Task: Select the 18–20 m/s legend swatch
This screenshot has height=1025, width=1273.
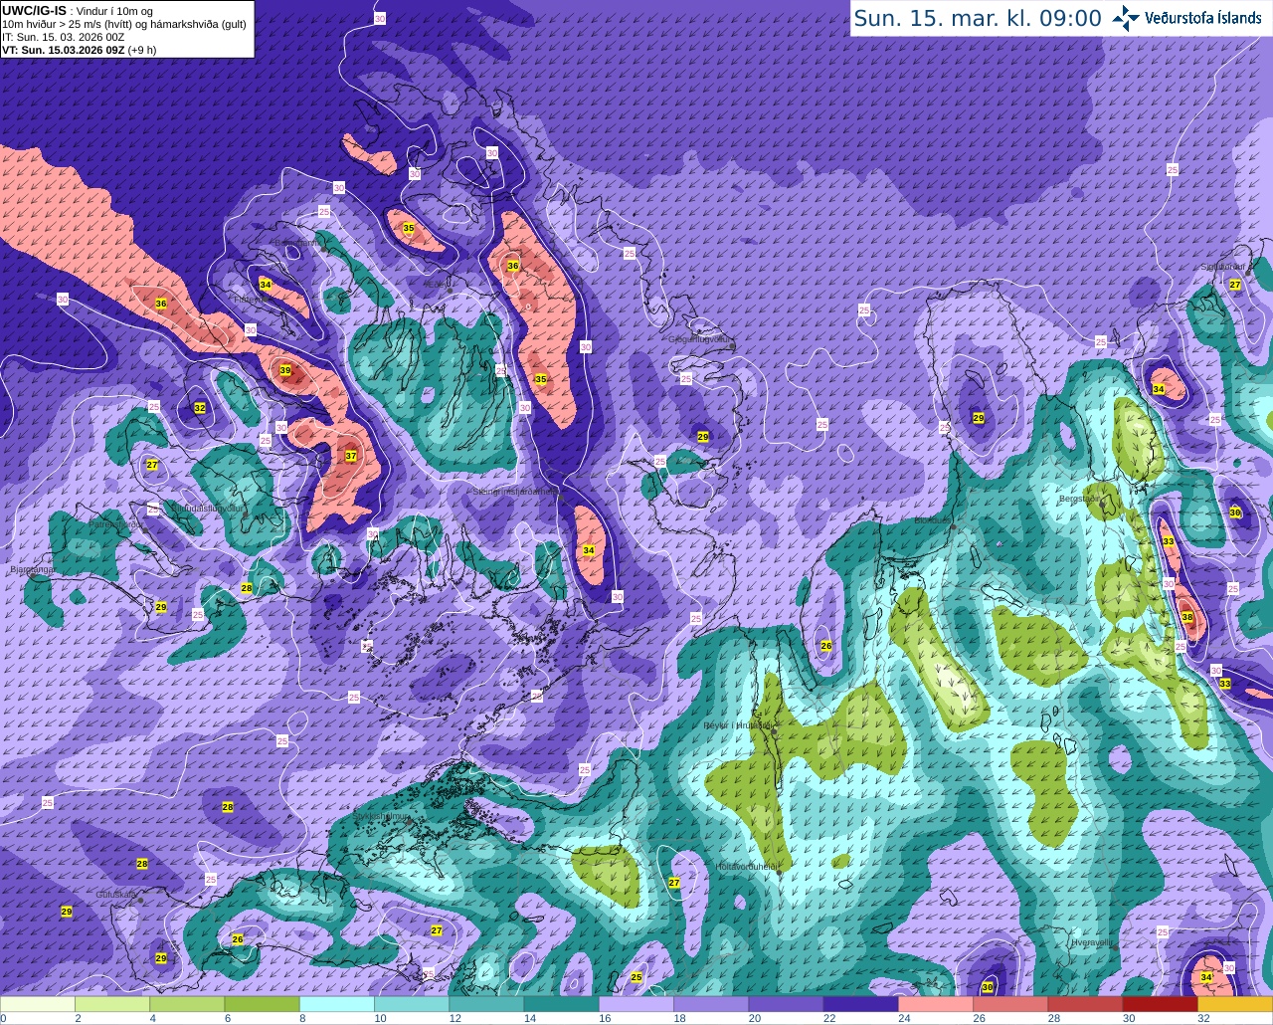Action: 711,1004
